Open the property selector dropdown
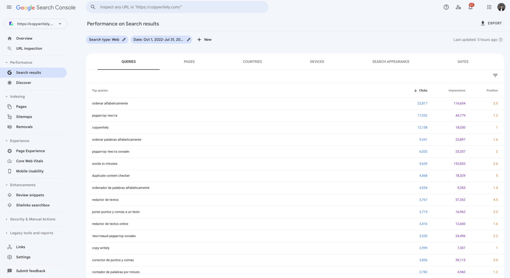 (x=36, y=24)
